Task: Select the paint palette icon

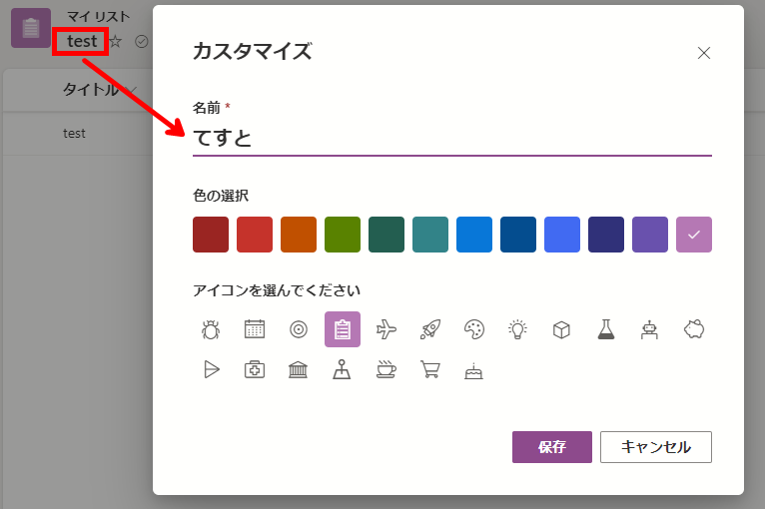Action: click(474, 329)
